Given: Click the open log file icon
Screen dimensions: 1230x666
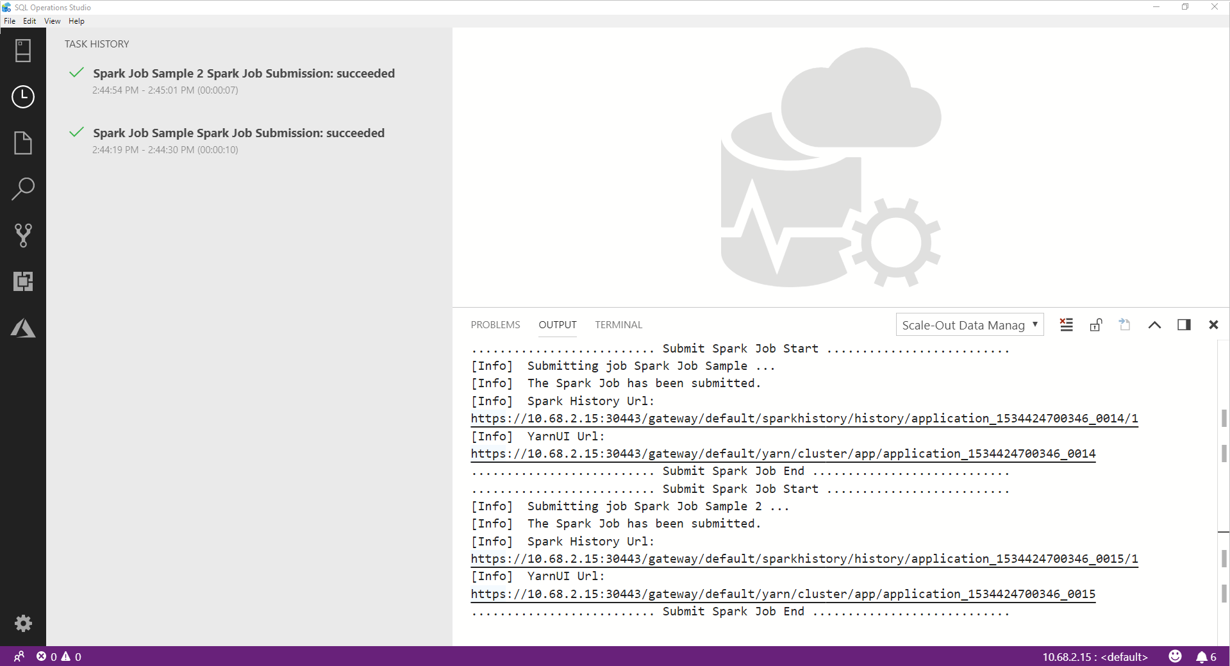Looking at the screenshot, I should (1124, 325).
